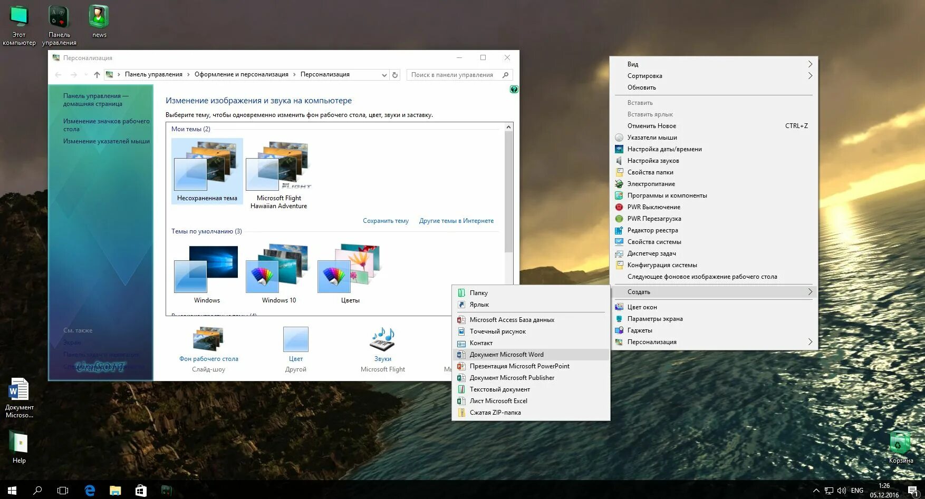925x499 pixels.
Task: Click the Сжатая ZIP-папка icon
Action: (x=461, y=413)
